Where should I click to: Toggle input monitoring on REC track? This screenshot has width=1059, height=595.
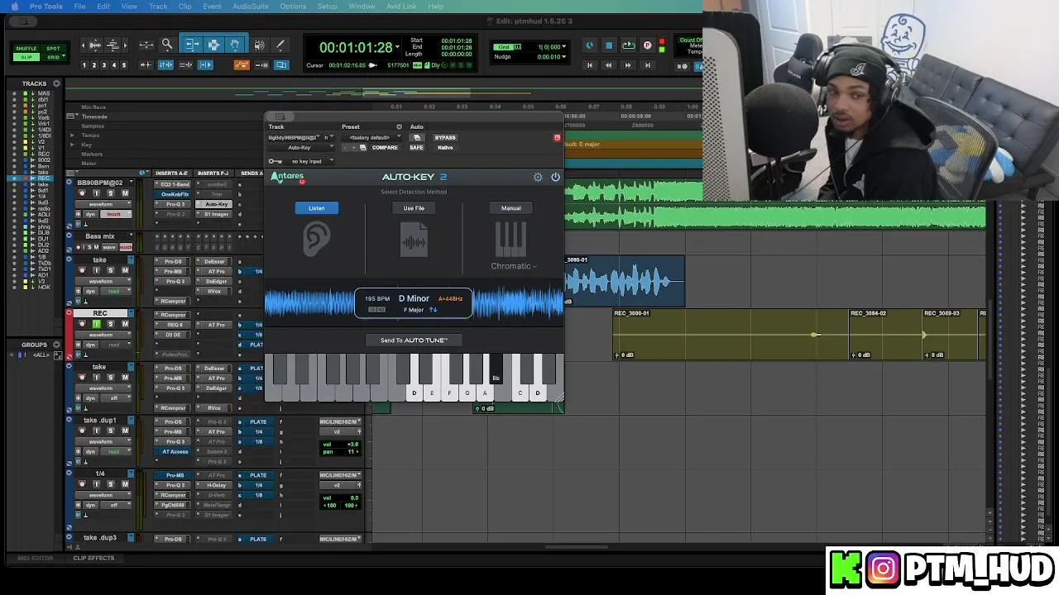pos(96,324)
